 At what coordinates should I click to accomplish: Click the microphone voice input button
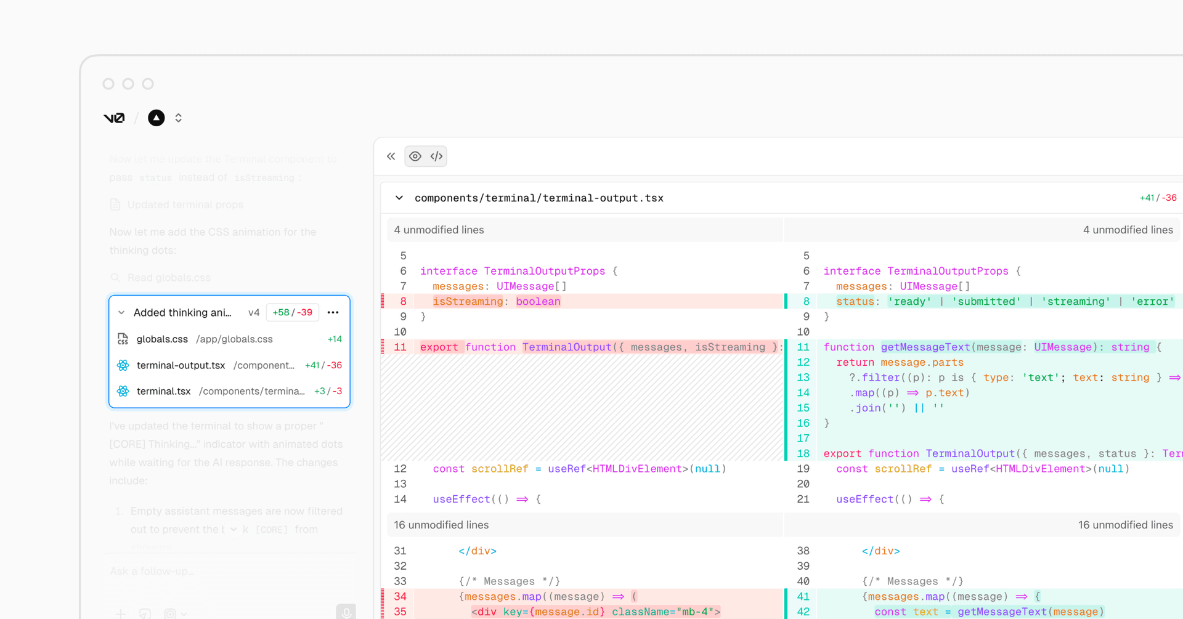(x=346, y=612)
